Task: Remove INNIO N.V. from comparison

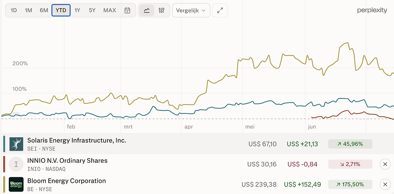Action: pos(385,164)
